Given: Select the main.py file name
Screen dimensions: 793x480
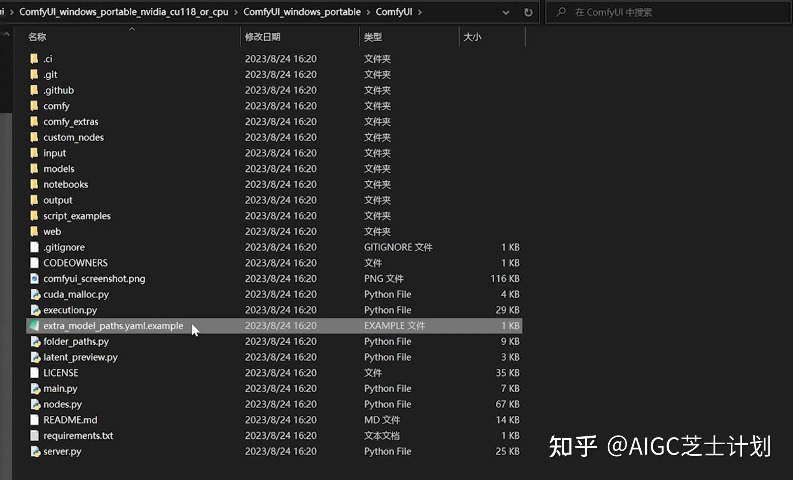Looking at the screenshot, I should [60, 388].
